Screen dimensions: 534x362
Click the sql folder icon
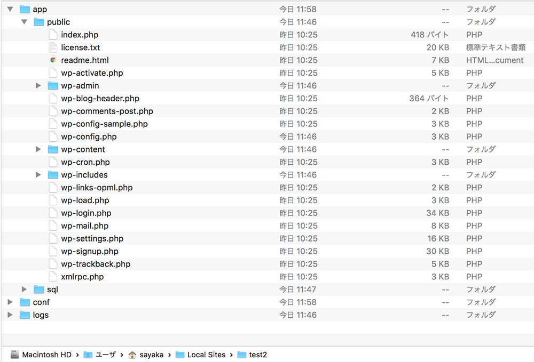point(39,289)
